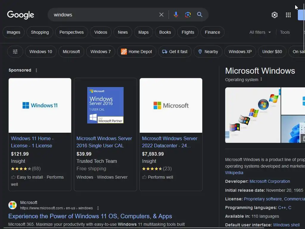Open the Windows shell link

click(x=286, y=225)
